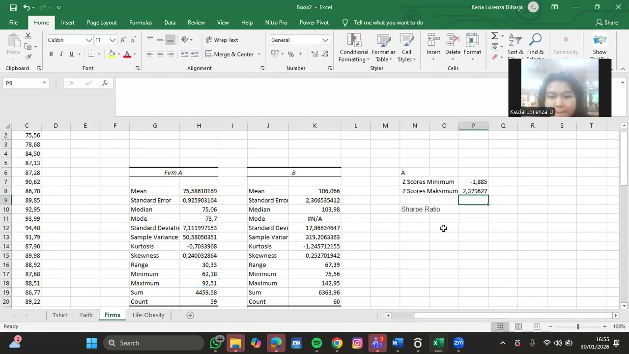Click the Insert Function fx icon

(x=105, y=83)
